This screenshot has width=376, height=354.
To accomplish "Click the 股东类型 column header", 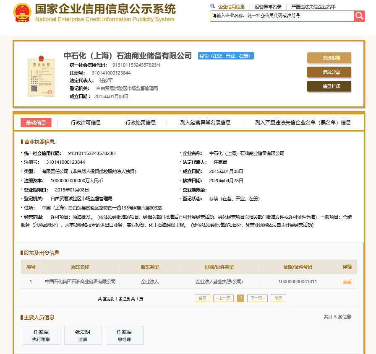I will pyautogui.click(x=150, y=267).
